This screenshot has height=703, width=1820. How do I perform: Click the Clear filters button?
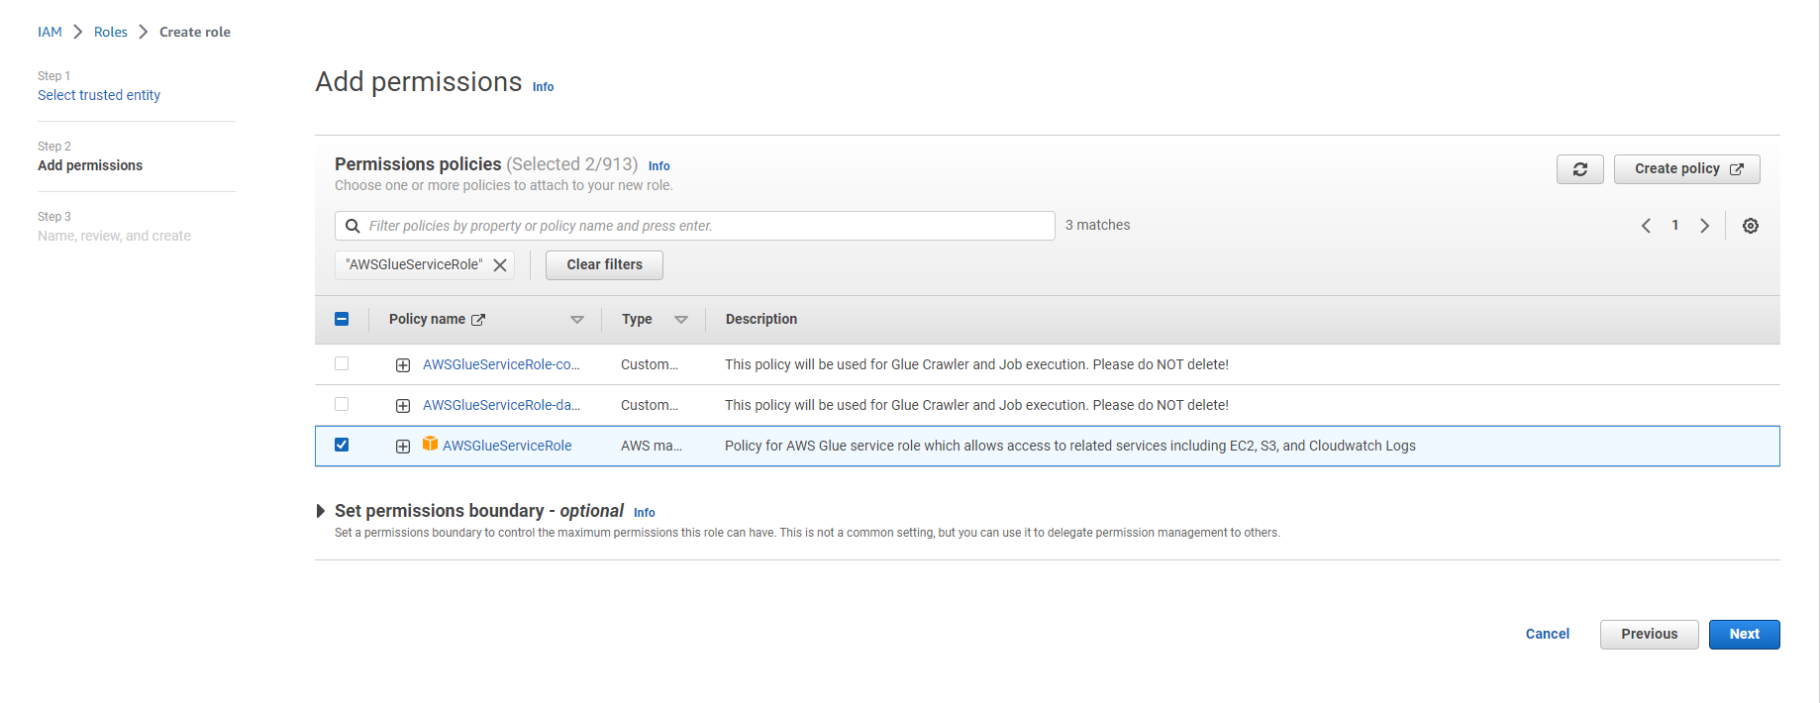tap(604, 265)
